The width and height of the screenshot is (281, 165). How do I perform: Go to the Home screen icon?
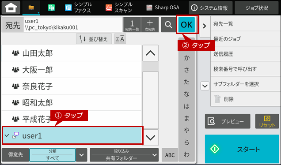11,7
